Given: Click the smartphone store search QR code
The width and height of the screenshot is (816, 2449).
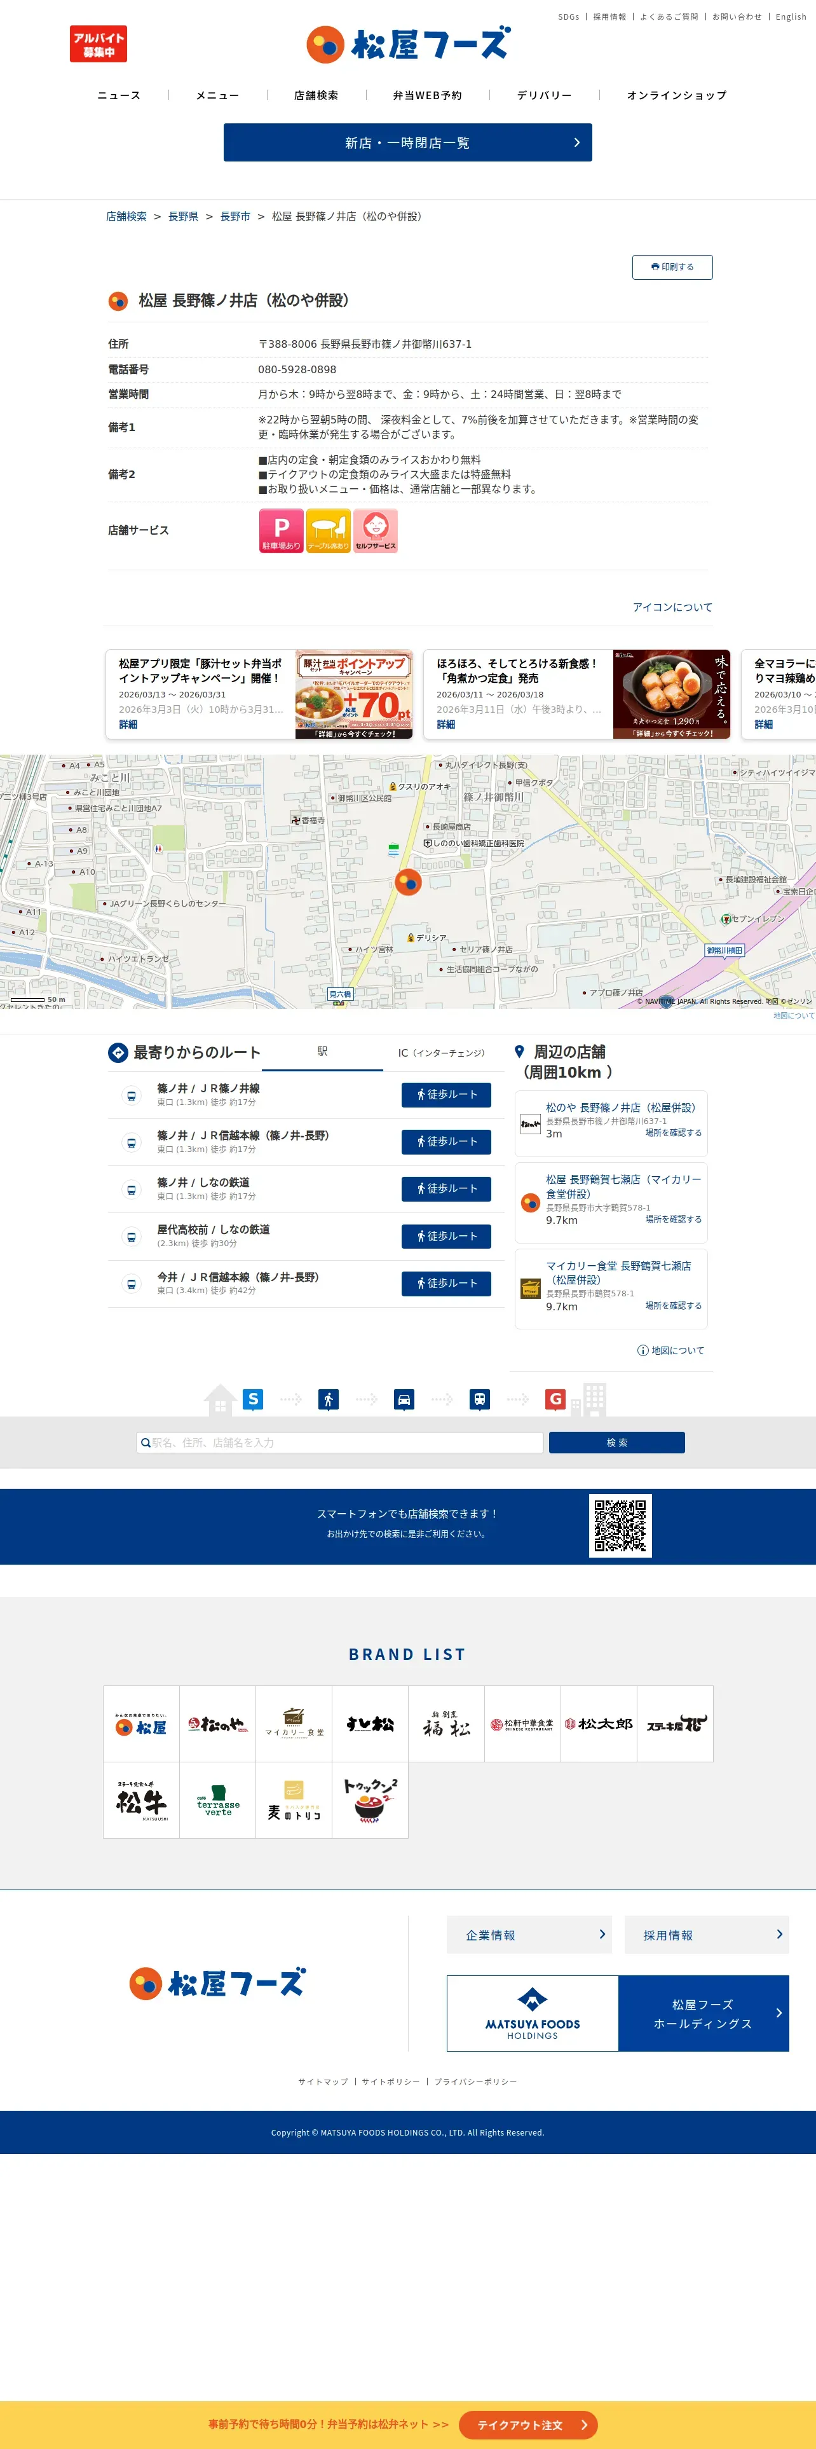Looking at the screenshot, I should (620, 1526).
